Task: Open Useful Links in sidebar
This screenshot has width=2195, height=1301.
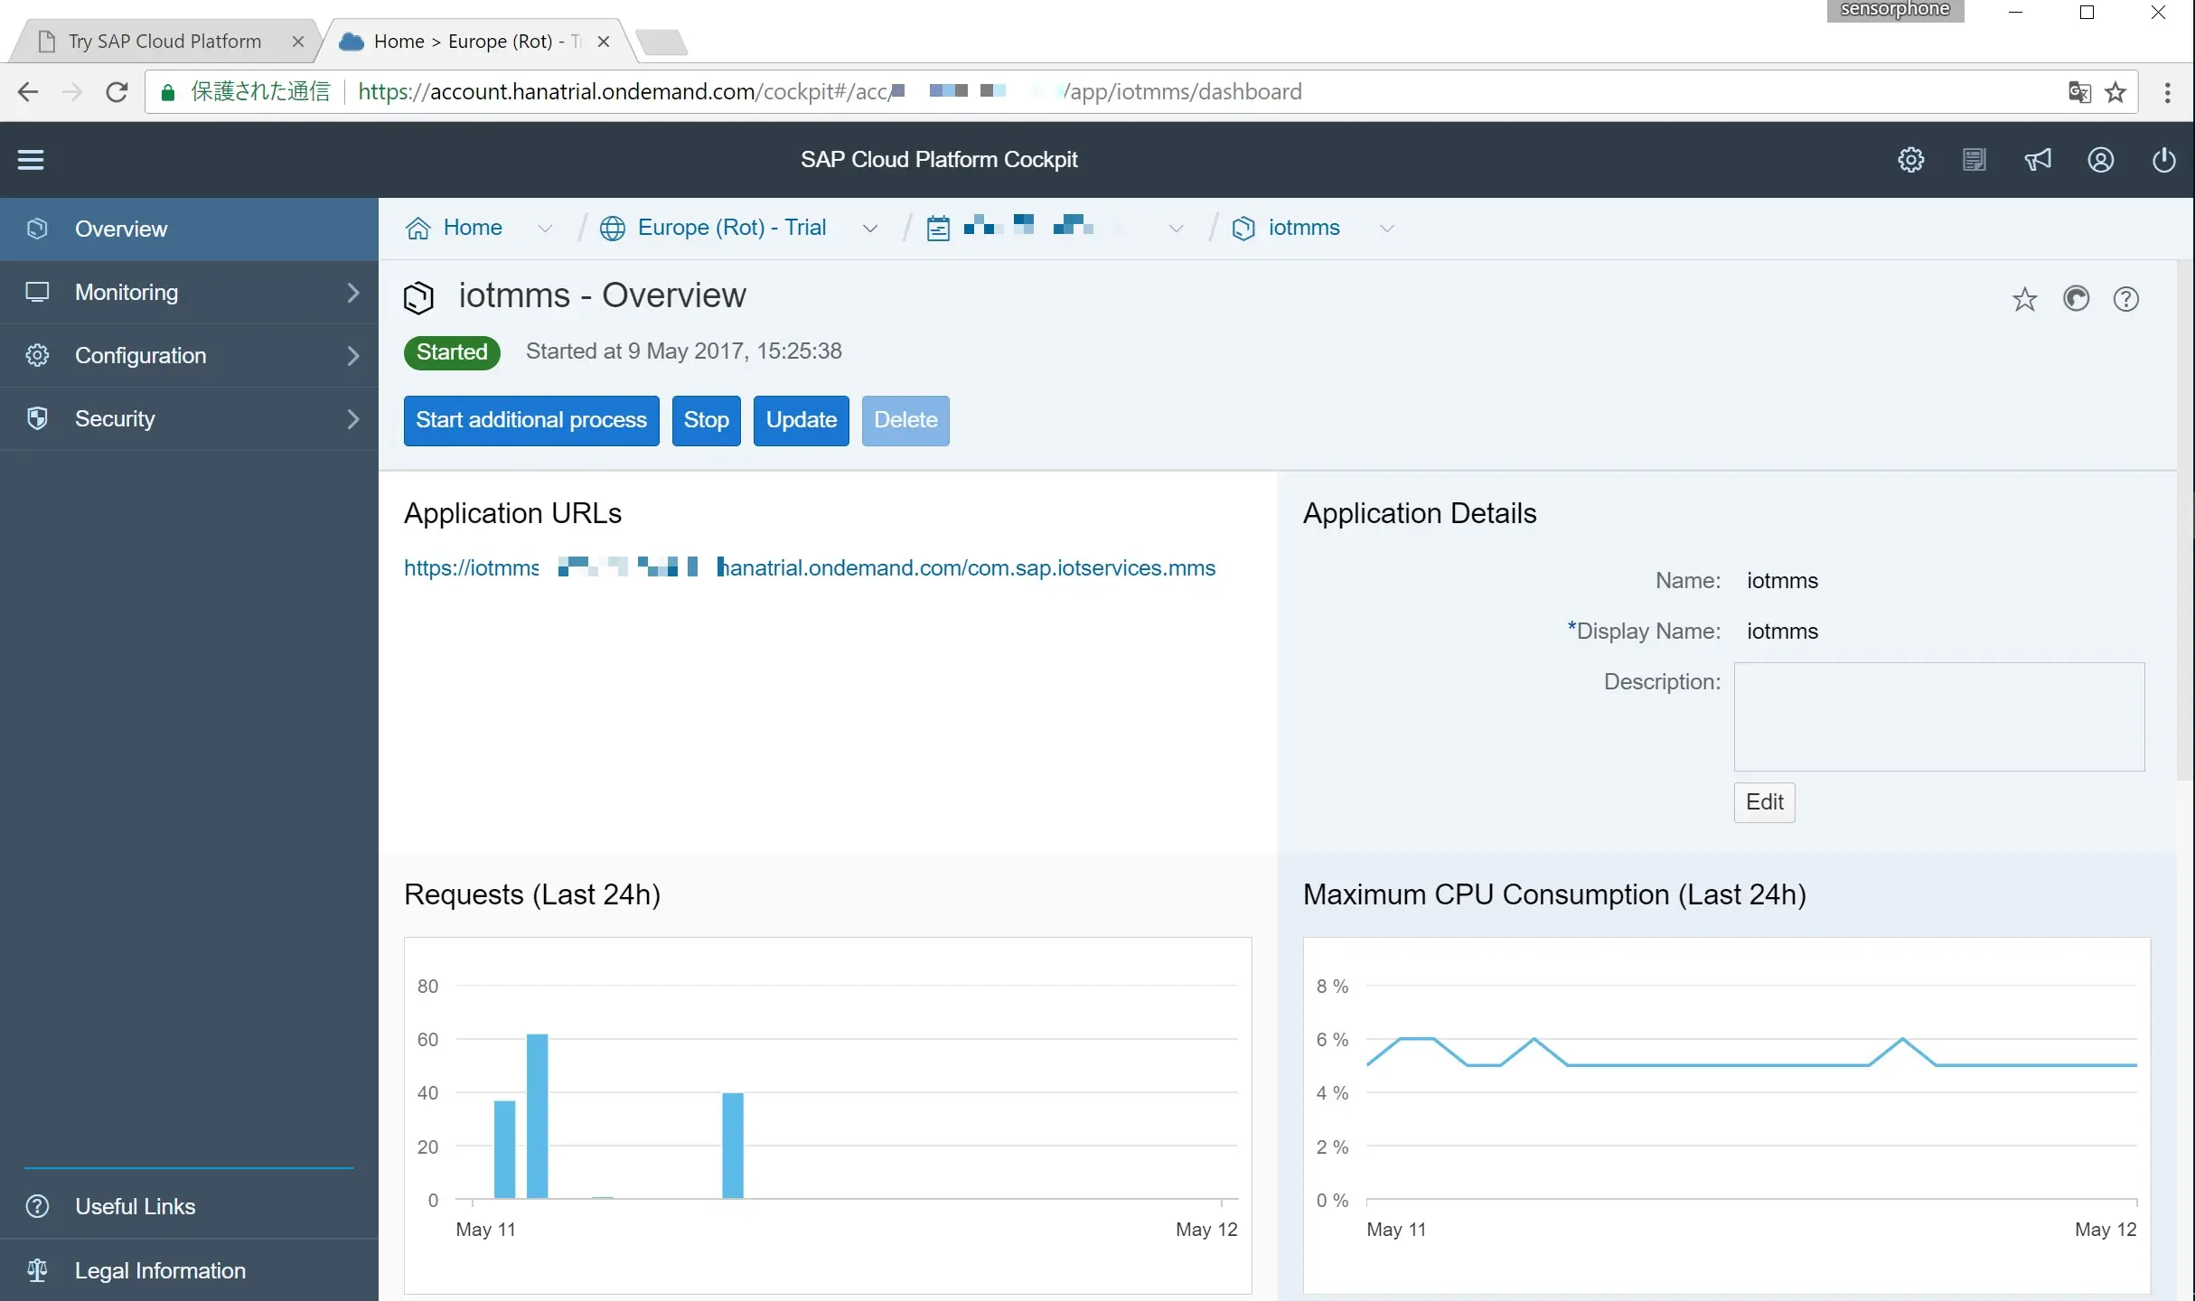Action: pos(189,1207)
